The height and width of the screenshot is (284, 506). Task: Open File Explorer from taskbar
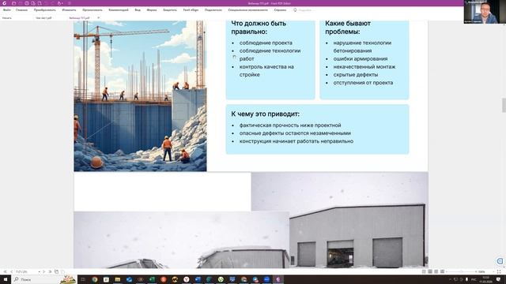[118, 279]
